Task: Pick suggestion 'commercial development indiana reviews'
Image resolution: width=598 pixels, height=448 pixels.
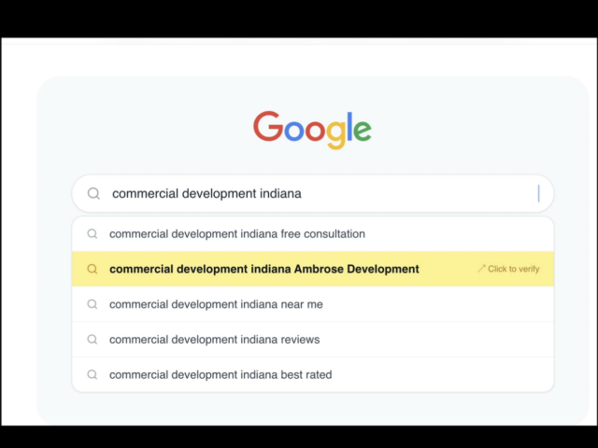Action: point(313,339)
